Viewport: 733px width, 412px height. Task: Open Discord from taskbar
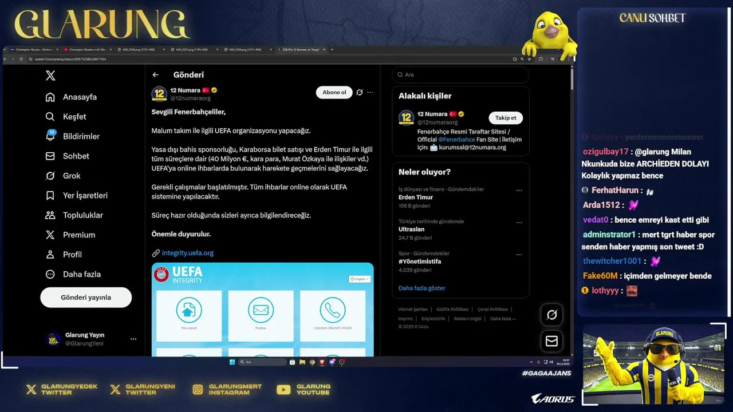tap(332, 362)
